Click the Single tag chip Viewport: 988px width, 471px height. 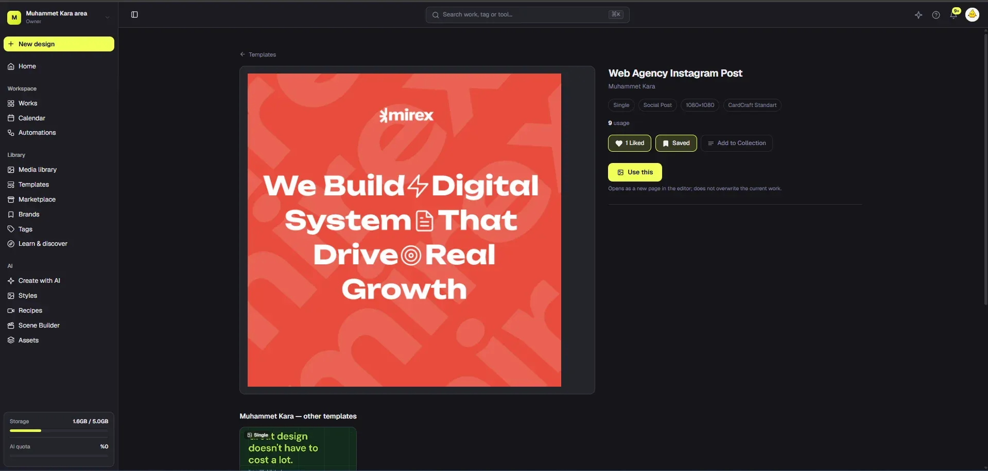621,105
